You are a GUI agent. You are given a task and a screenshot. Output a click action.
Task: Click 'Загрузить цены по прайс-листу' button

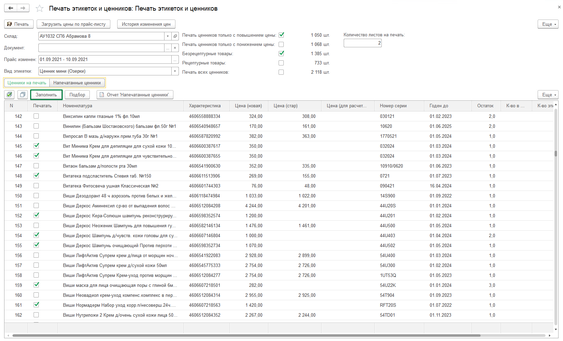coord(73,24)
